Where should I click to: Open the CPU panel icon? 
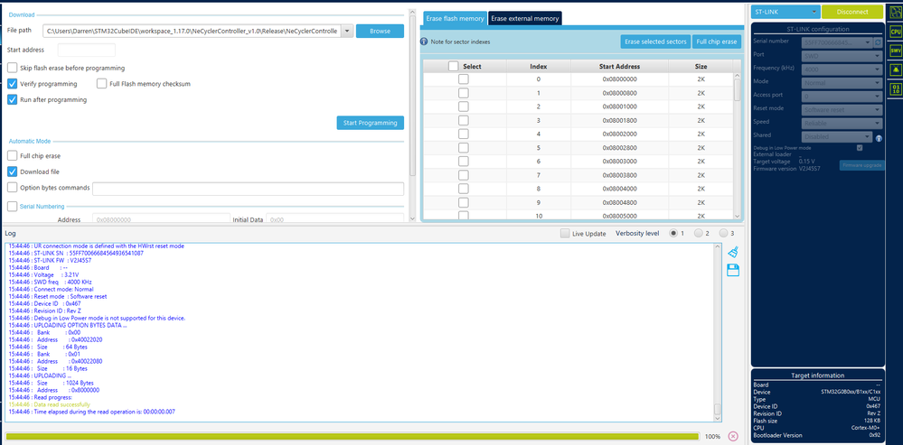[x=896, y=31]
